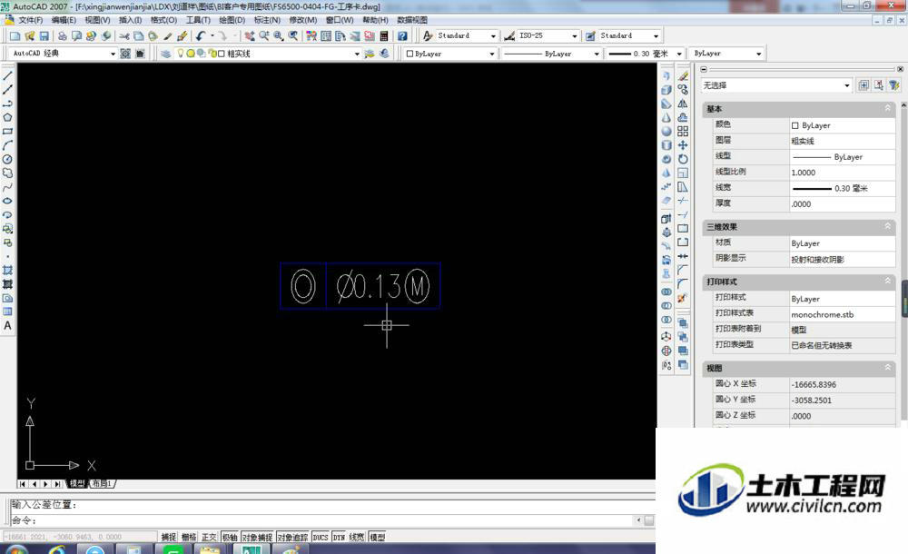Click the New drawing icon
Viewport: 908px width, 554px height.
(x=15, y=36)
